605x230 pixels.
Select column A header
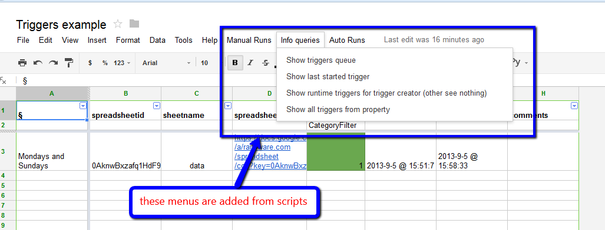pos(52,93)
